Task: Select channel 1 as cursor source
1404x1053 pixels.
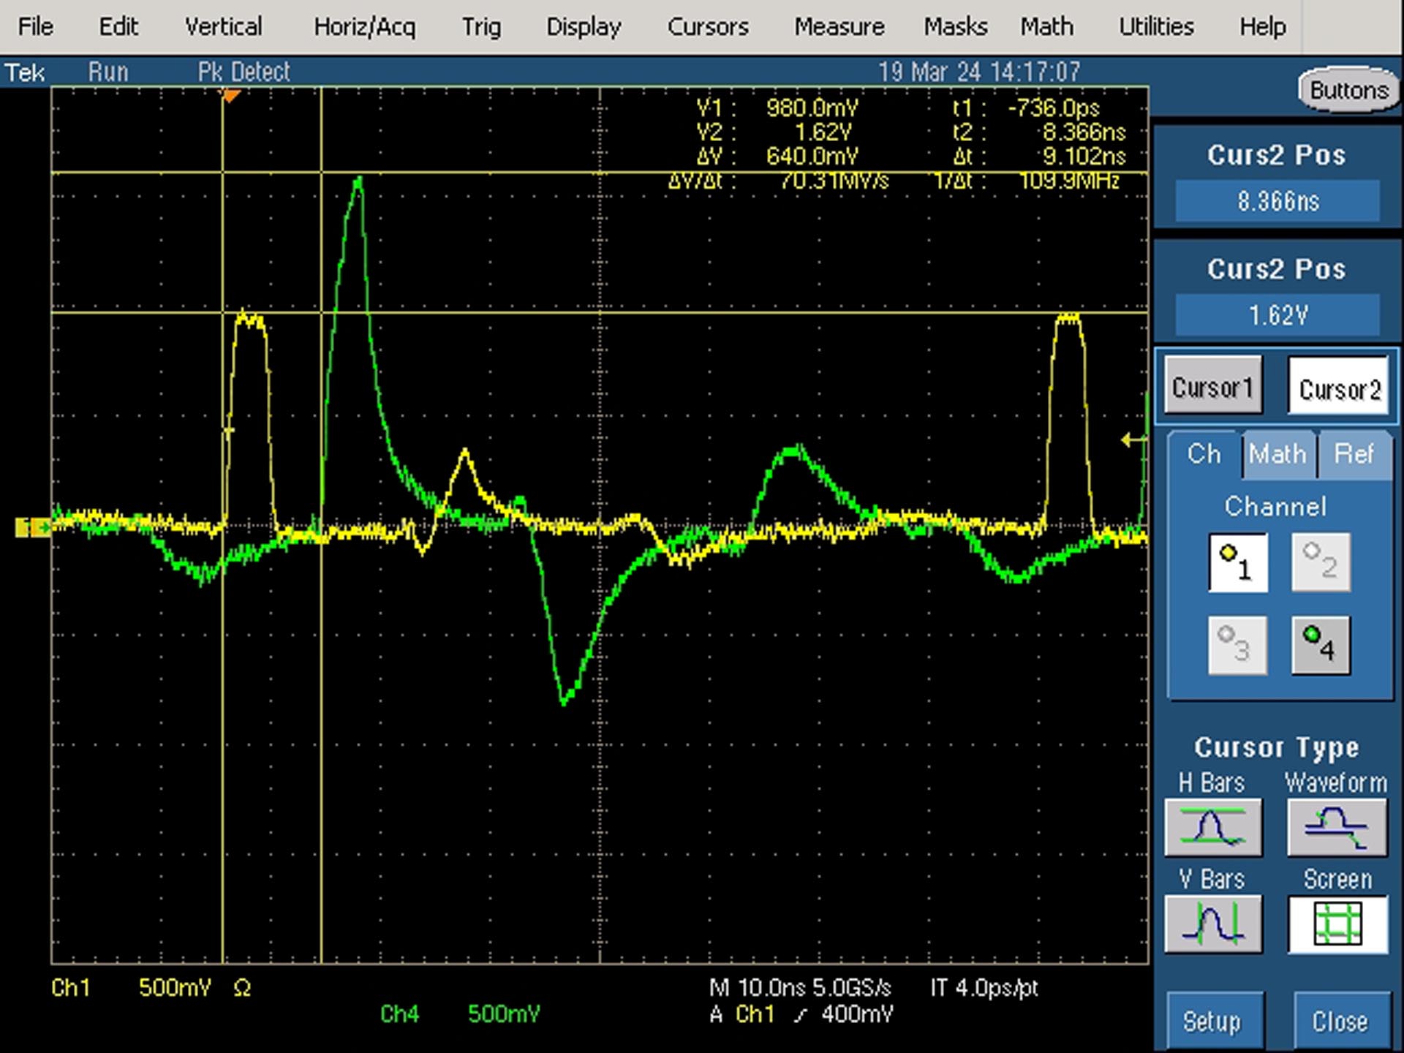Action: pos(1237,562)
